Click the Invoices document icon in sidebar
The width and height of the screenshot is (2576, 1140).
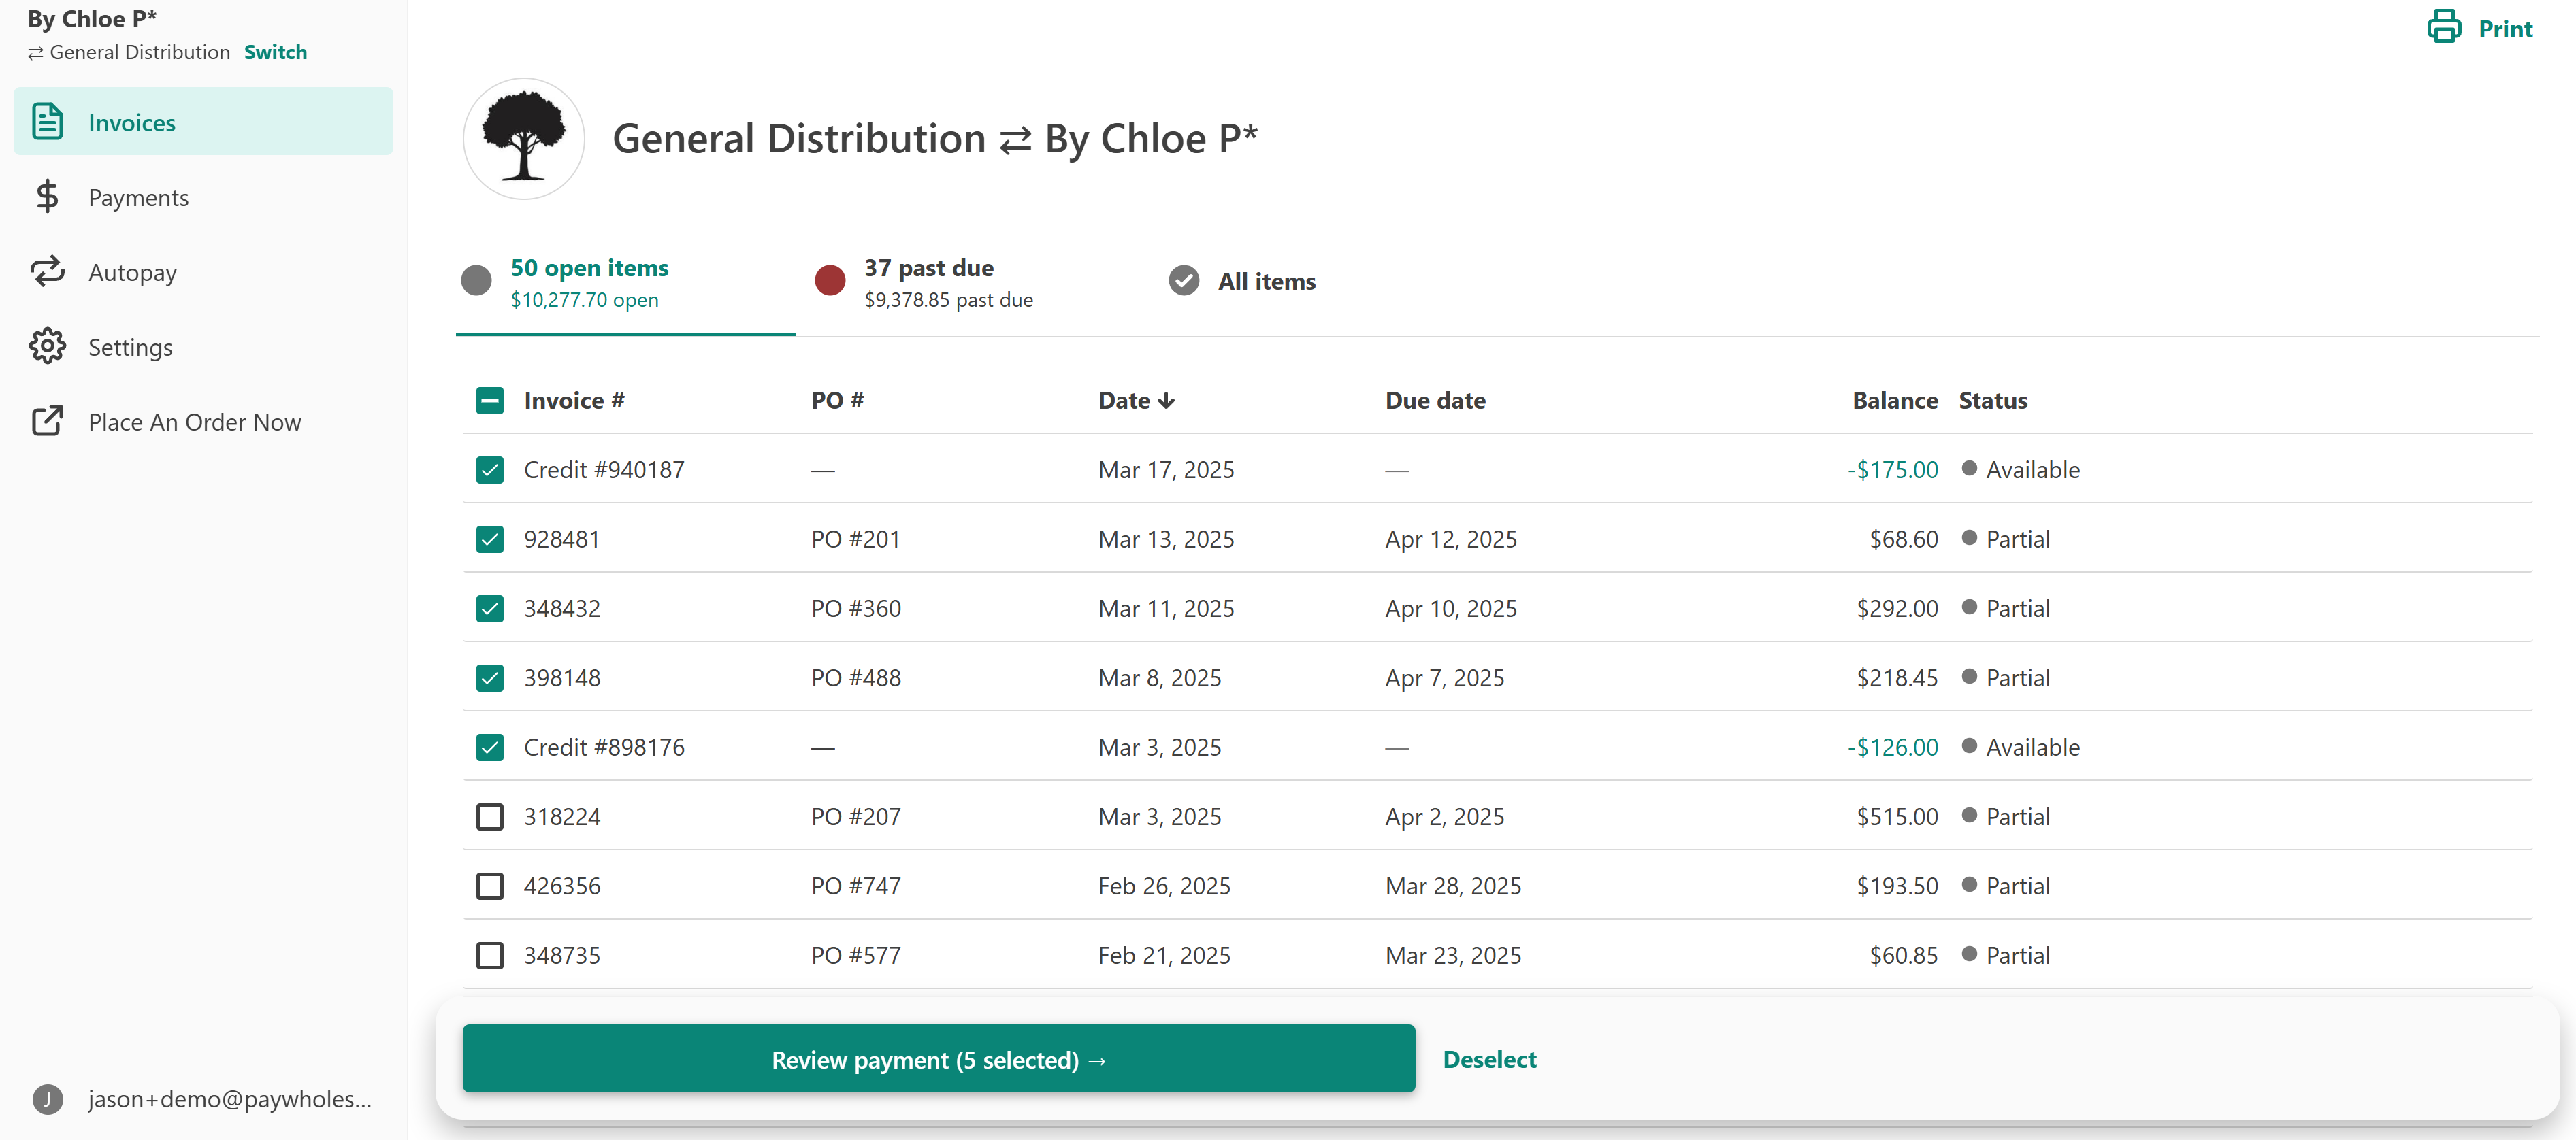47,122
